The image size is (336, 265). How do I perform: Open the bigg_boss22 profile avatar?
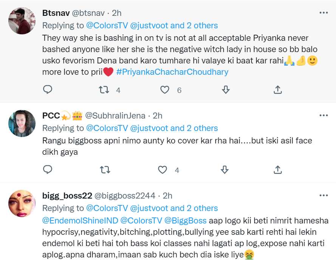pos(22,203)
